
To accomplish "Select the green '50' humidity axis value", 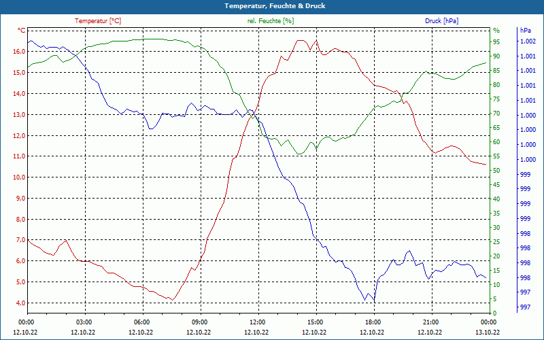I will (x=496, y=171).
